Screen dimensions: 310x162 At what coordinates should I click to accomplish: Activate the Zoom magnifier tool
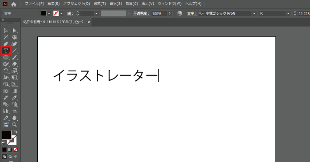(x=14, y=124)
